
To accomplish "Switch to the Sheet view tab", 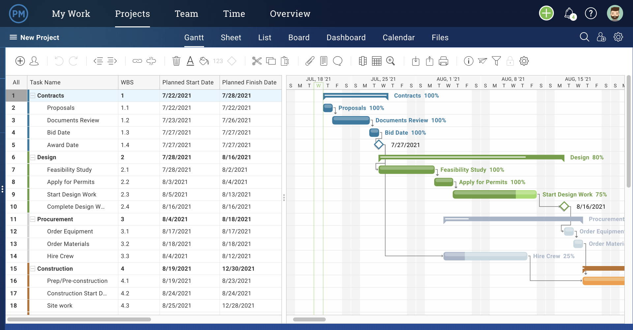I will pyautogui.click(x=231, y=38).
